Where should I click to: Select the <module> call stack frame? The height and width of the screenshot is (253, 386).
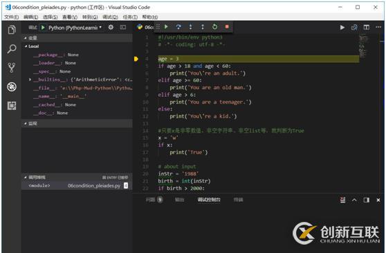77,185
